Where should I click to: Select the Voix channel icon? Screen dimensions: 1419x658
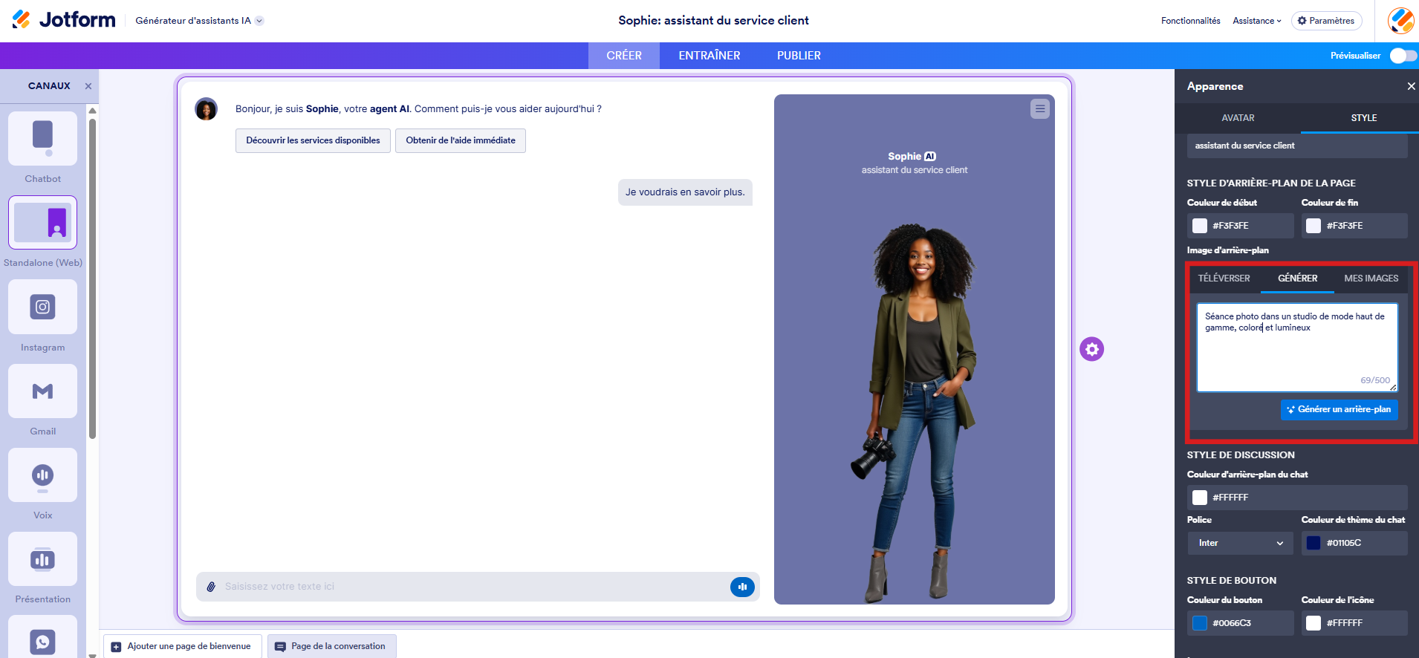42,475
